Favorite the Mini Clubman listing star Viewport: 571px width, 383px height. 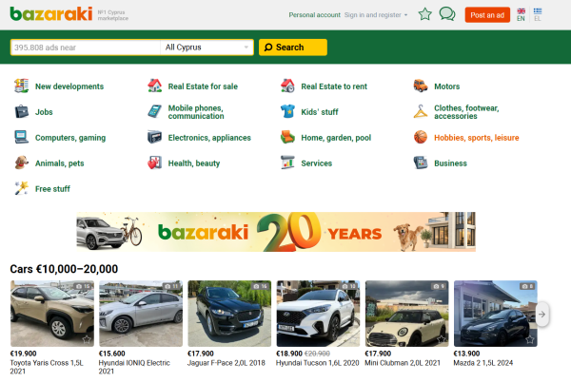click(441, 339)
